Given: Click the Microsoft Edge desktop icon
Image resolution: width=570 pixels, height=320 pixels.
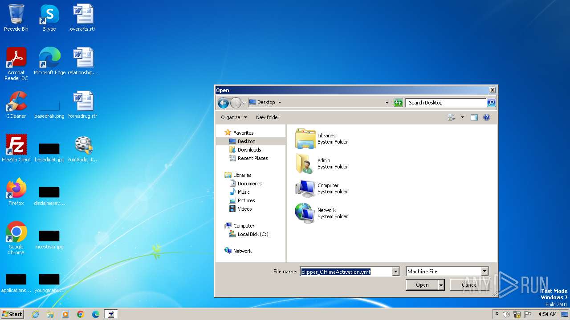Looking at the screenshot, I should 49,61.
